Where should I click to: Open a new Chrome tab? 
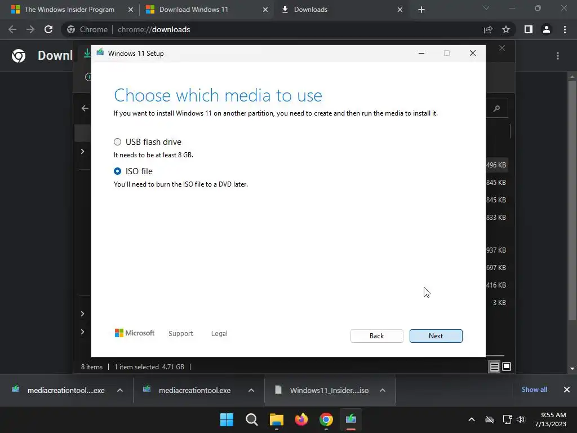click(421, 10)
